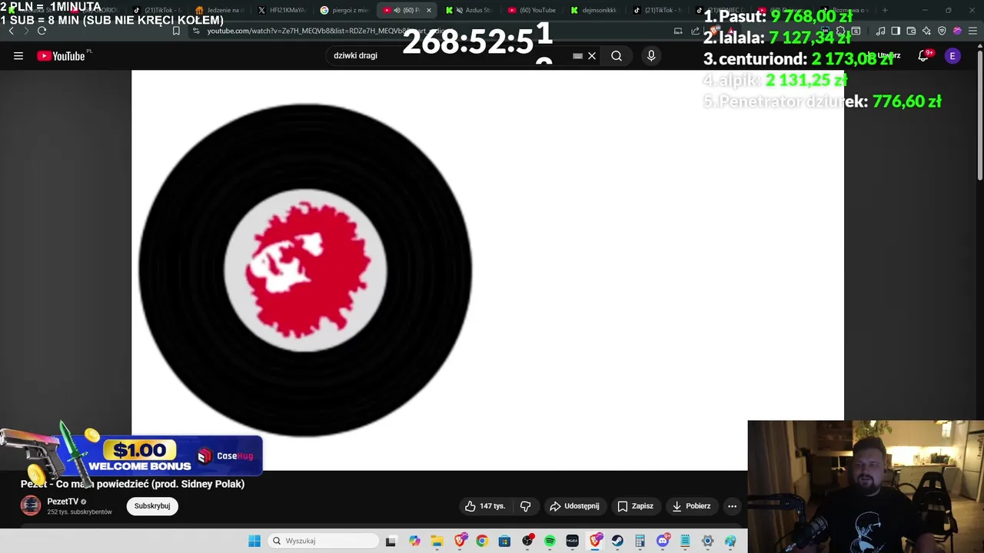
Task: Run the search with the magnifier button
Action: [617, 55]
